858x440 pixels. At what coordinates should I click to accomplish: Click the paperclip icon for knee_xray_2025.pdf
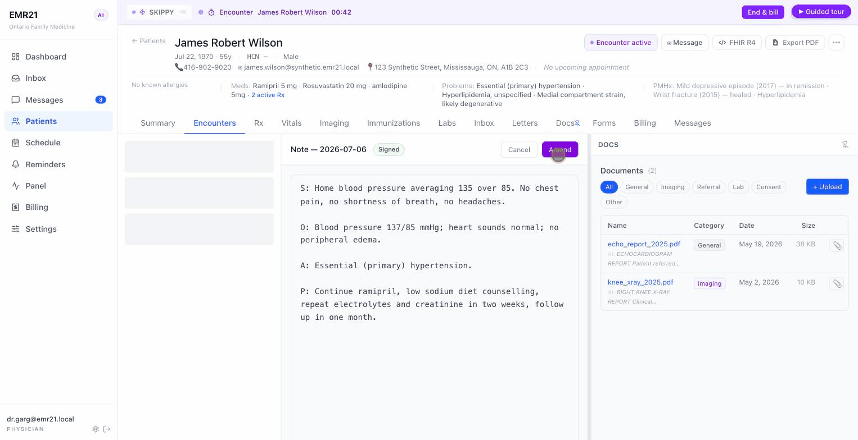[x=837, y=284]
